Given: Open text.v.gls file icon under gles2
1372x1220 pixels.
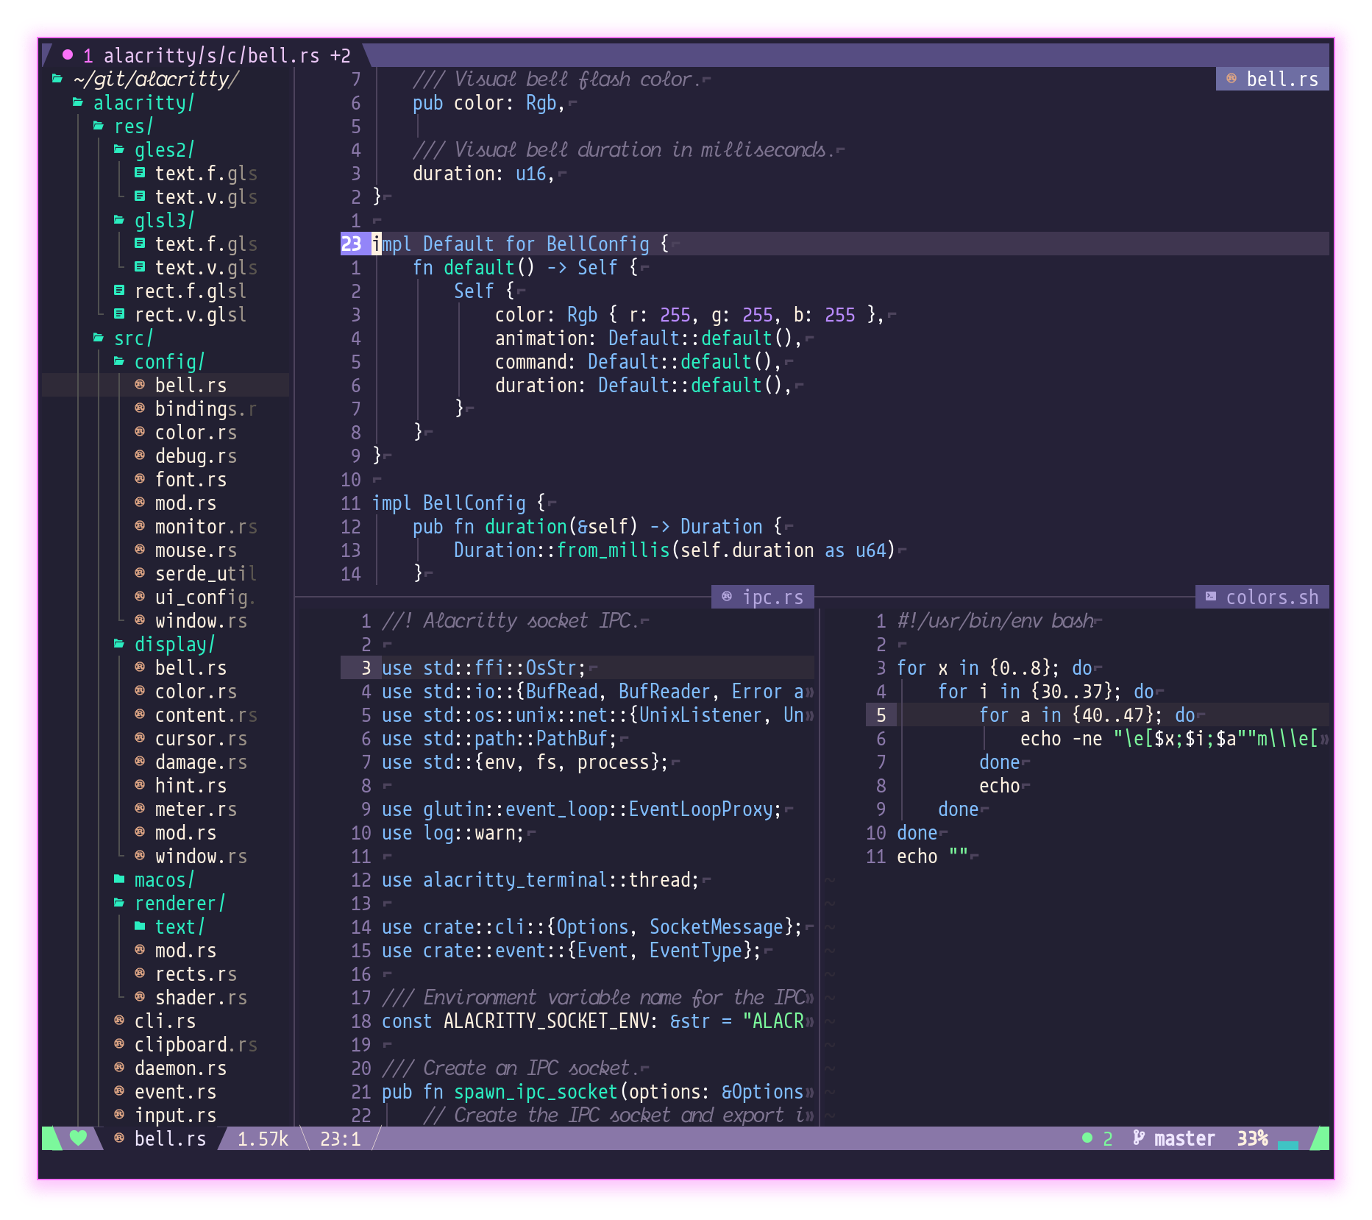Looking at the screenshot, I should pos(140,196).
